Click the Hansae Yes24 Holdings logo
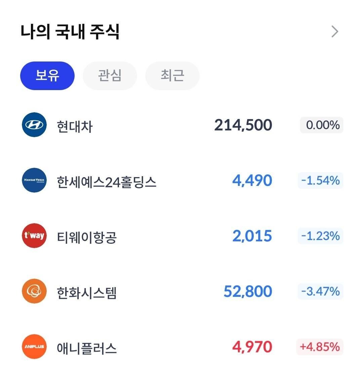Screen dimensions: 363x392 click(34, 181)
